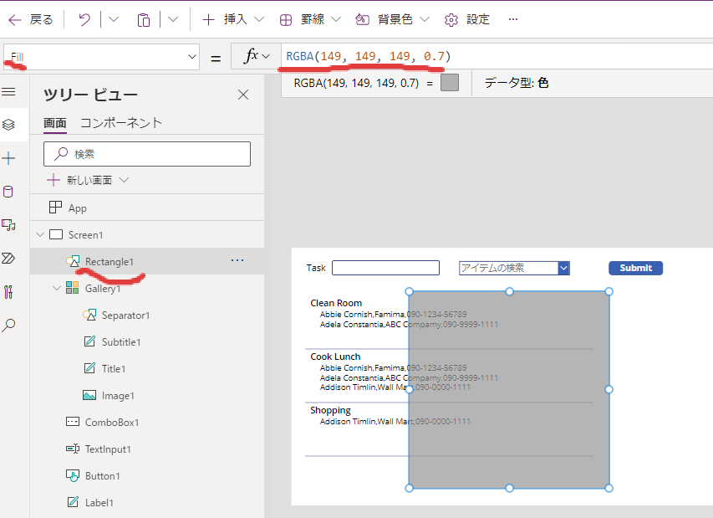The width and height of the screenshot is (713, 518).
Task: Click the gray color swatch preview
Action: (450, 83)
